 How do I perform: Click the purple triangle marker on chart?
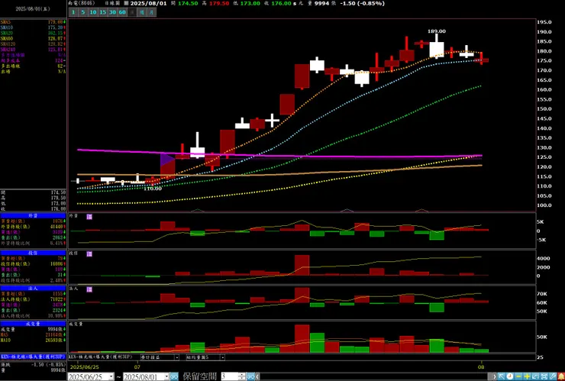point(167,160)
